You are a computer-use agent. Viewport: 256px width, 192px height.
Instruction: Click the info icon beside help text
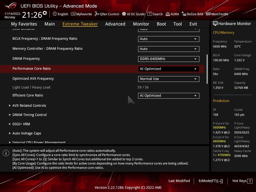click(6, 153)
